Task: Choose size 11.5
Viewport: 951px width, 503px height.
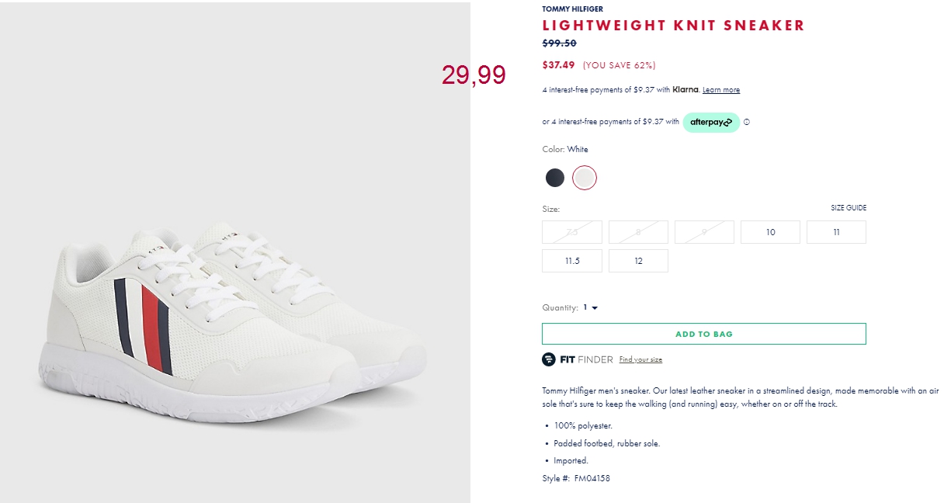Action: coord(572,261)
